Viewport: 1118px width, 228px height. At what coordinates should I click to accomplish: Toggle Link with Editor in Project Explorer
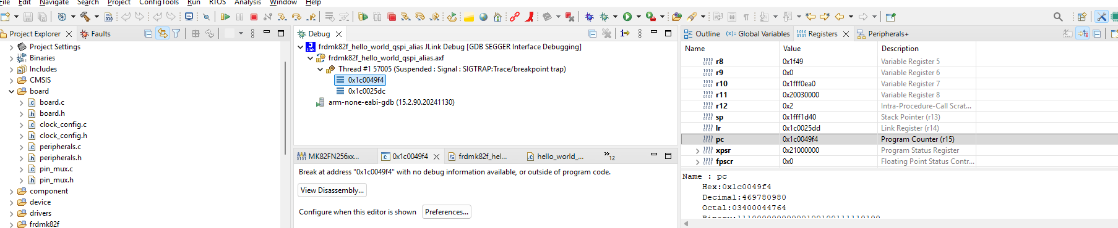pyautogui.click(x=162, y=33)
